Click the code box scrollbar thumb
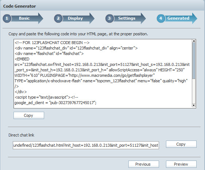 point(194,60)
